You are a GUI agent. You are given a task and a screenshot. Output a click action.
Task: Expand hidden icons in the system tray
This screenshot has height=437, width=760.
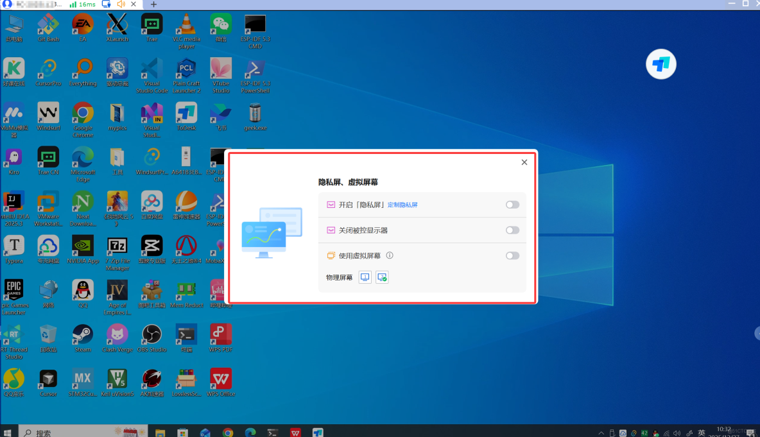pos(601,433)
